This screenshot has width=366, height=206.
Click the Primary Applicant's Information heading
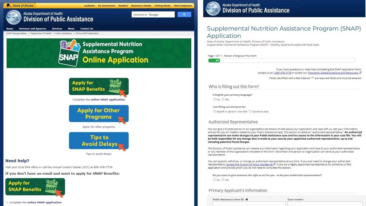point(238,190)
